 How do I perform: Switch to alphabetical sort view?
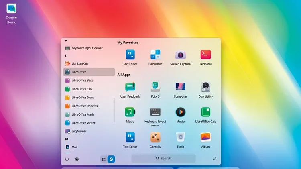coord(111,159)
